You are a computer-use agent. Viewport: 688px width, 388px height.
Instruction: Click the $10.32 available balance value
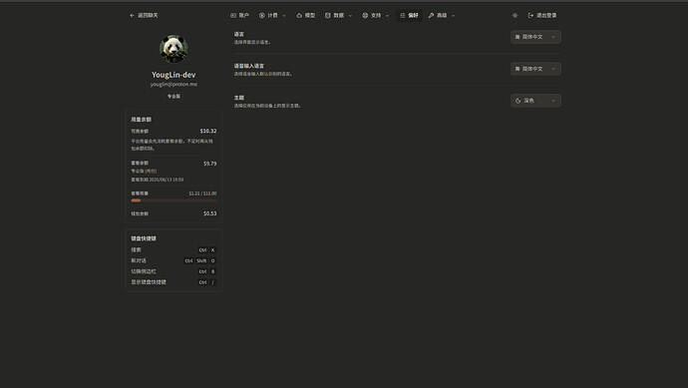(208, 131)
